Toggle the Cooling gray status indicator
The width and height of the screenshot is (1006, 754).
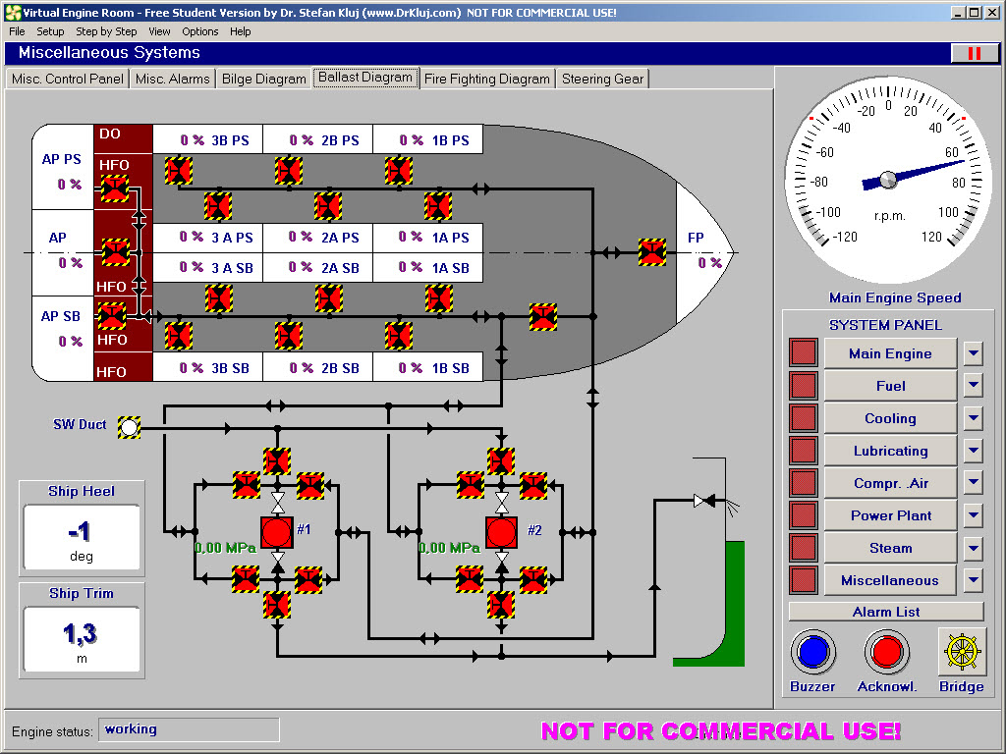click(803, 418)
